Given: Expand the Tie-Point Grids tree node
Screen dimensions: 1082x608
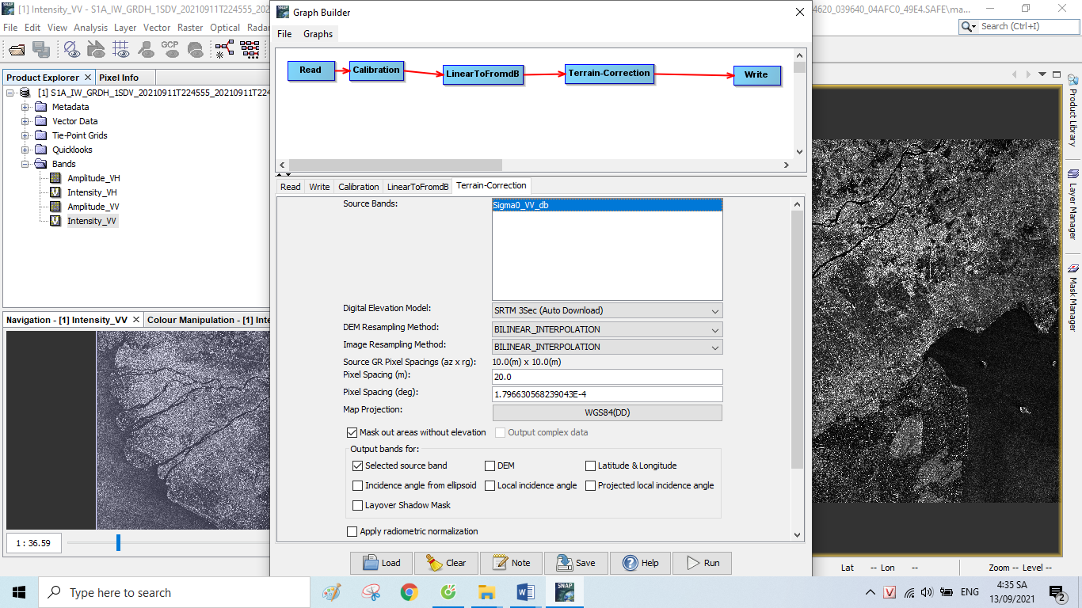Looking at the screenshot, I should click(25, 135).
